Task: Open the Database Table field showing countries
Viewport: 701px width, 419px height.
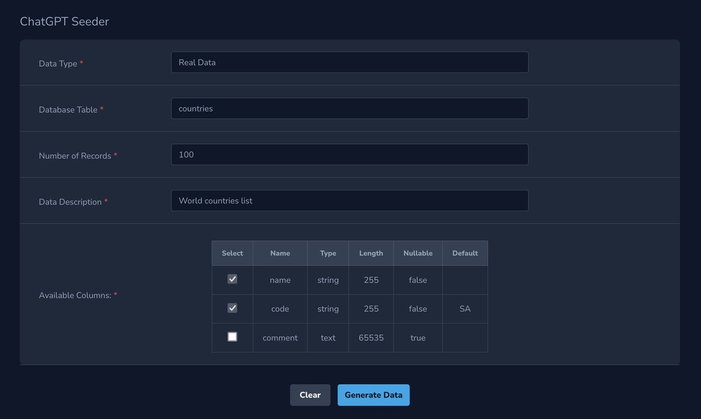Action: (x=349, y=109)
